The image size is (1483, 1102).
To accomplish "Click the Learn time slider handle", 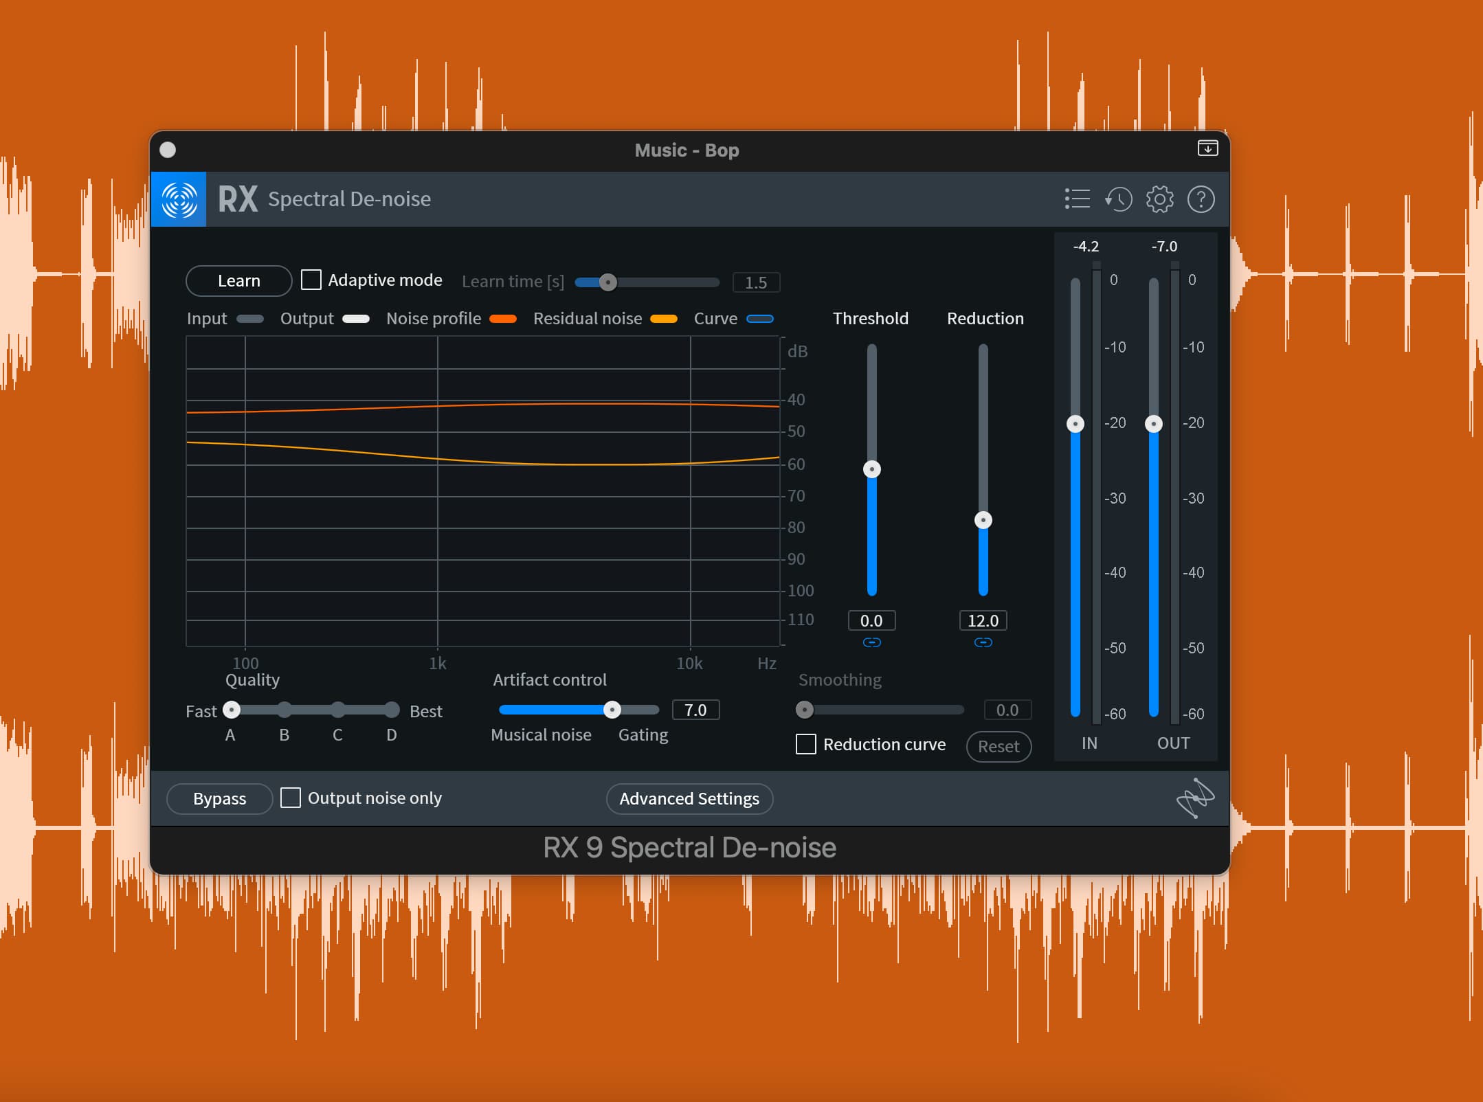I will [x=607, y=282].
